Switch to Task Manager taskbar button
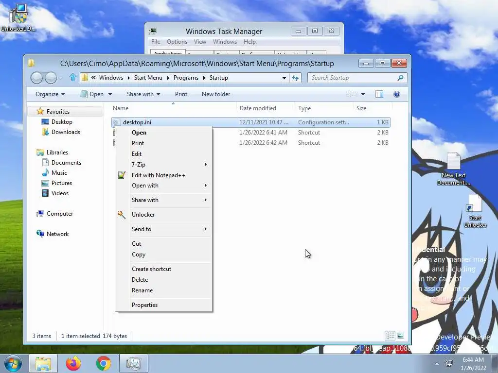This screenshot has width=498, height=373. [x=134, y=363]
